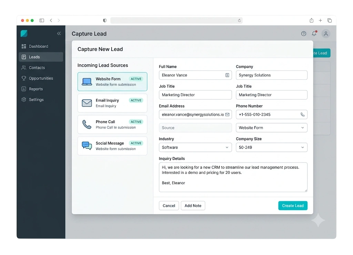Select the Email Inquiry lead source

pos(112,103)
